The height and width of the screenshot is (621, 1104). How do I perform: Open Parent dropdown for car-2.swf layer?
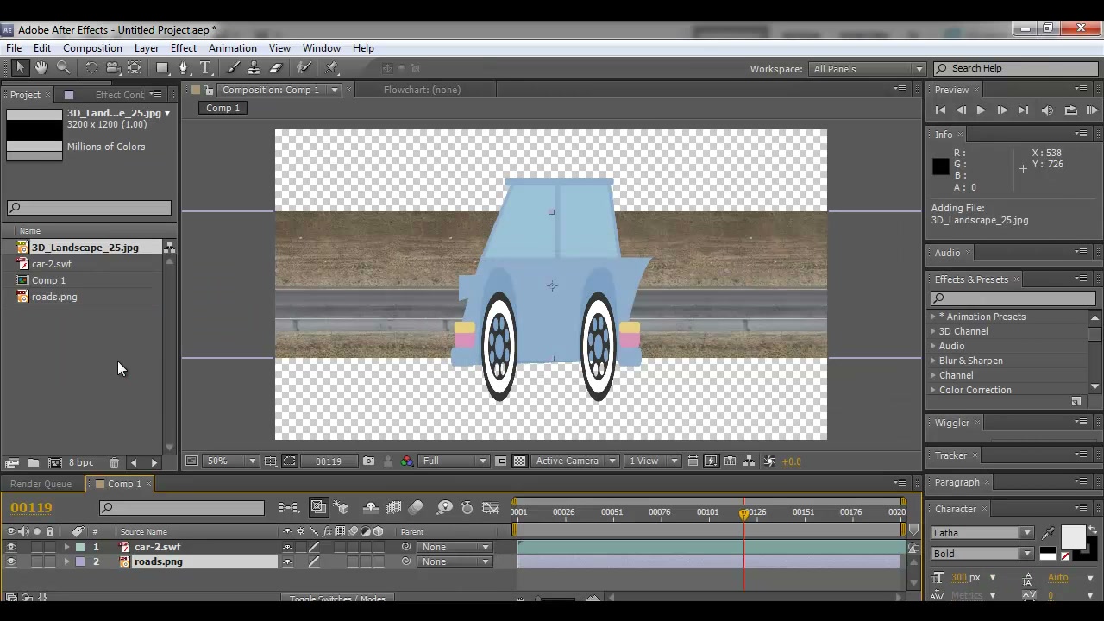(455, 547)
